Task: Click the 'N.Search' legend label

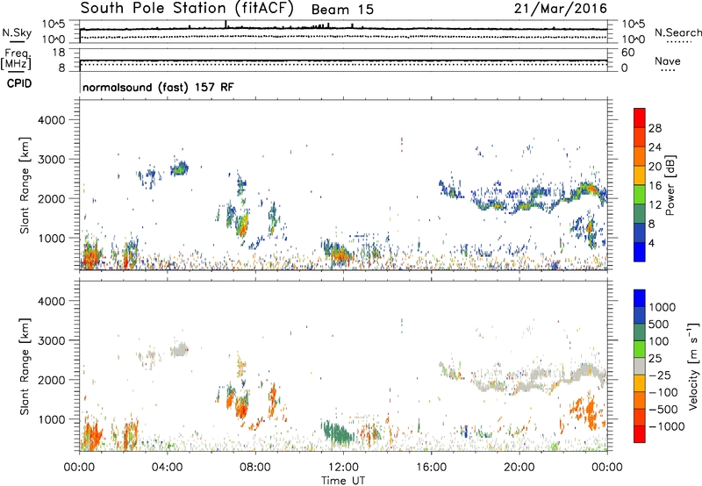Action: point(677,32)
